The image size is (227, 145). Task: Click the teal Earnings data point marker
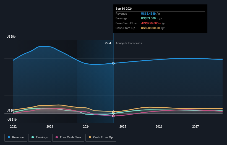point(113,113)
